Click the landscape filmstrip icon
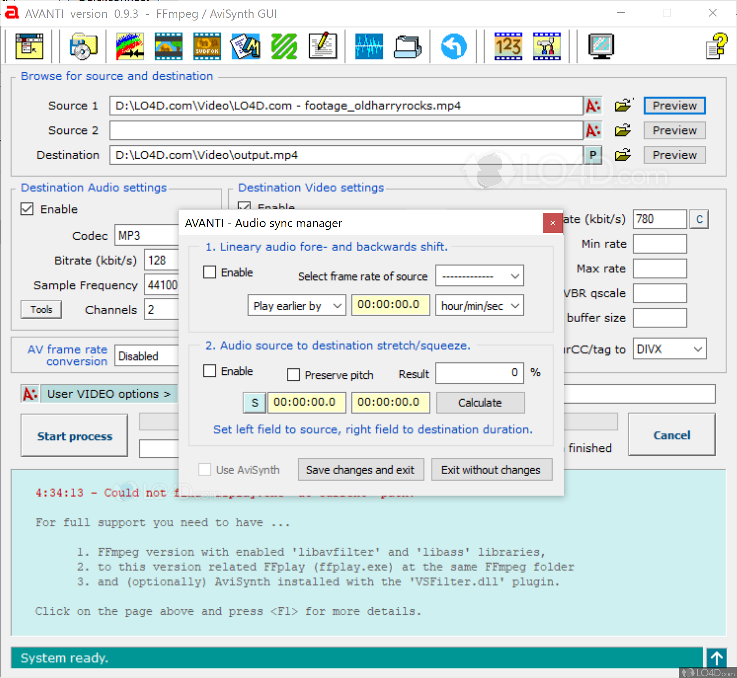This screenshot has height=678, width=737. 168,47
